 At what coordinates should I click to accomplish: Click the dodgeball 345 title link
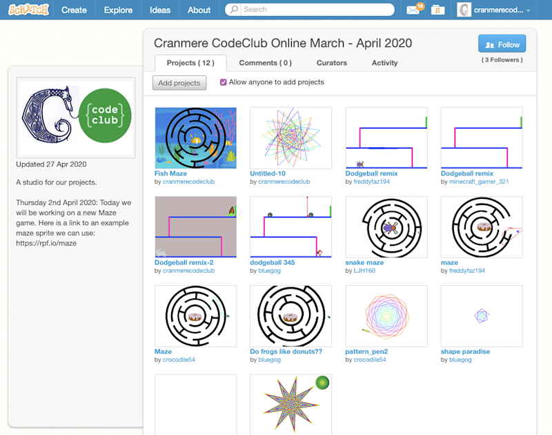(x=273, y=262)
